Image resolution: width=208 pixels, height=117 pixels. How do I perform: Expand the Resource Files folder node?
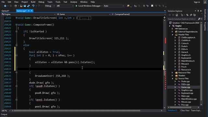pos(173,73)
